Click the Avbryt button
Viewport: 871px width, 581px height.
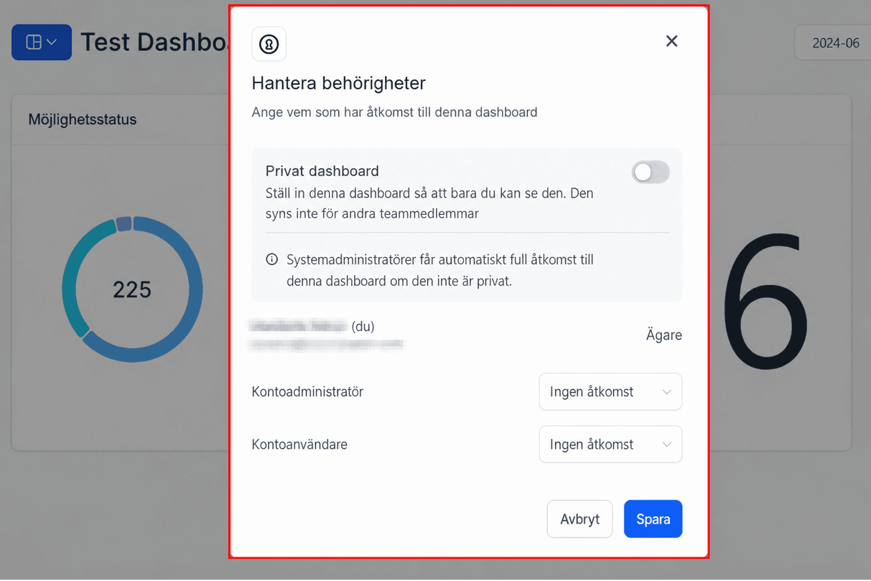579,519
